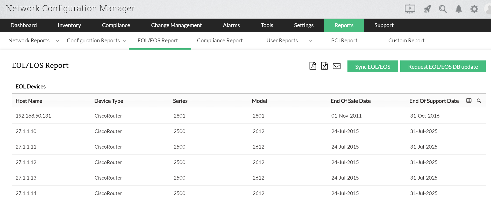Expand the Configuration Reports dropdown
This screenshot has width=491, height=201.
coord(124,41)
